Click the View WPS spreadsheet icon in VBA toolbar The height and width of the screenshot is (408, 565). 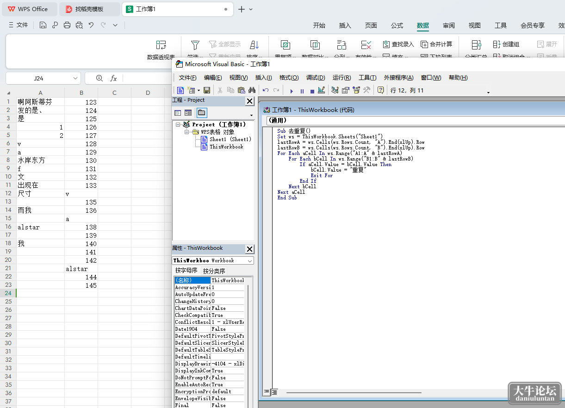pyautogui.click(x=180, y=90)
